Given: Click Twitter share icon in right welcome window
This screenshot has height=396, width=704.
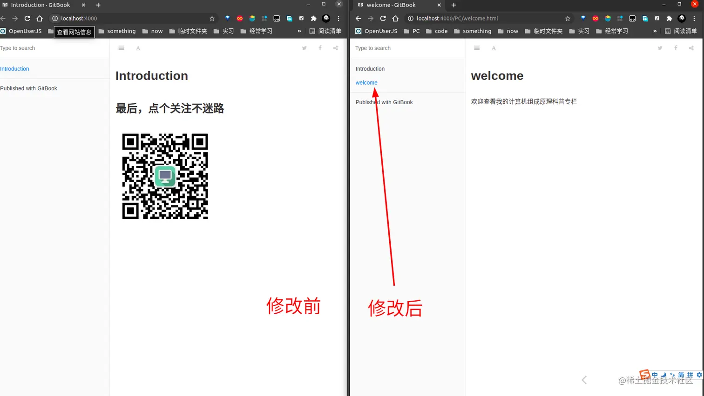Looking at the screenshot, I should (x=660, y=48).
